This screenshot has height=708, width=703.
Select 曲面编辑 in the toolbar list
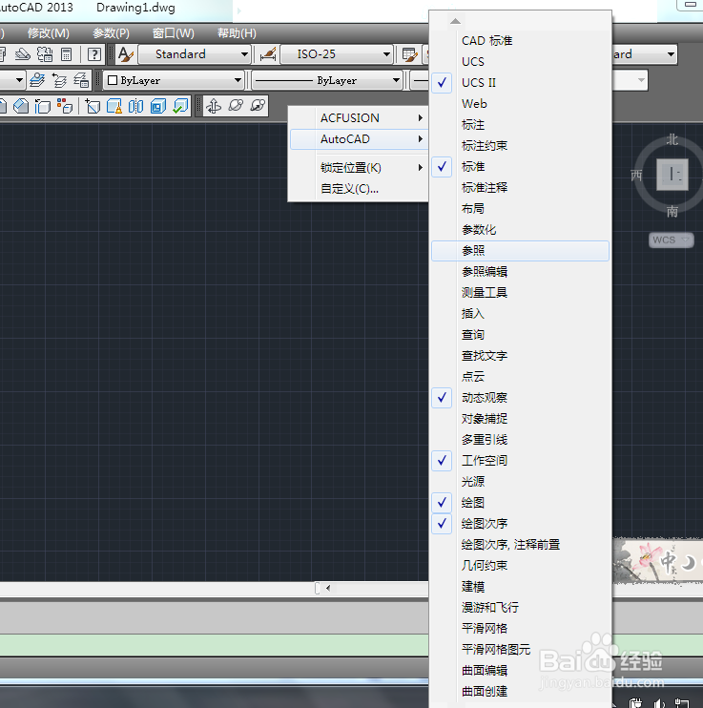(520, 671)
